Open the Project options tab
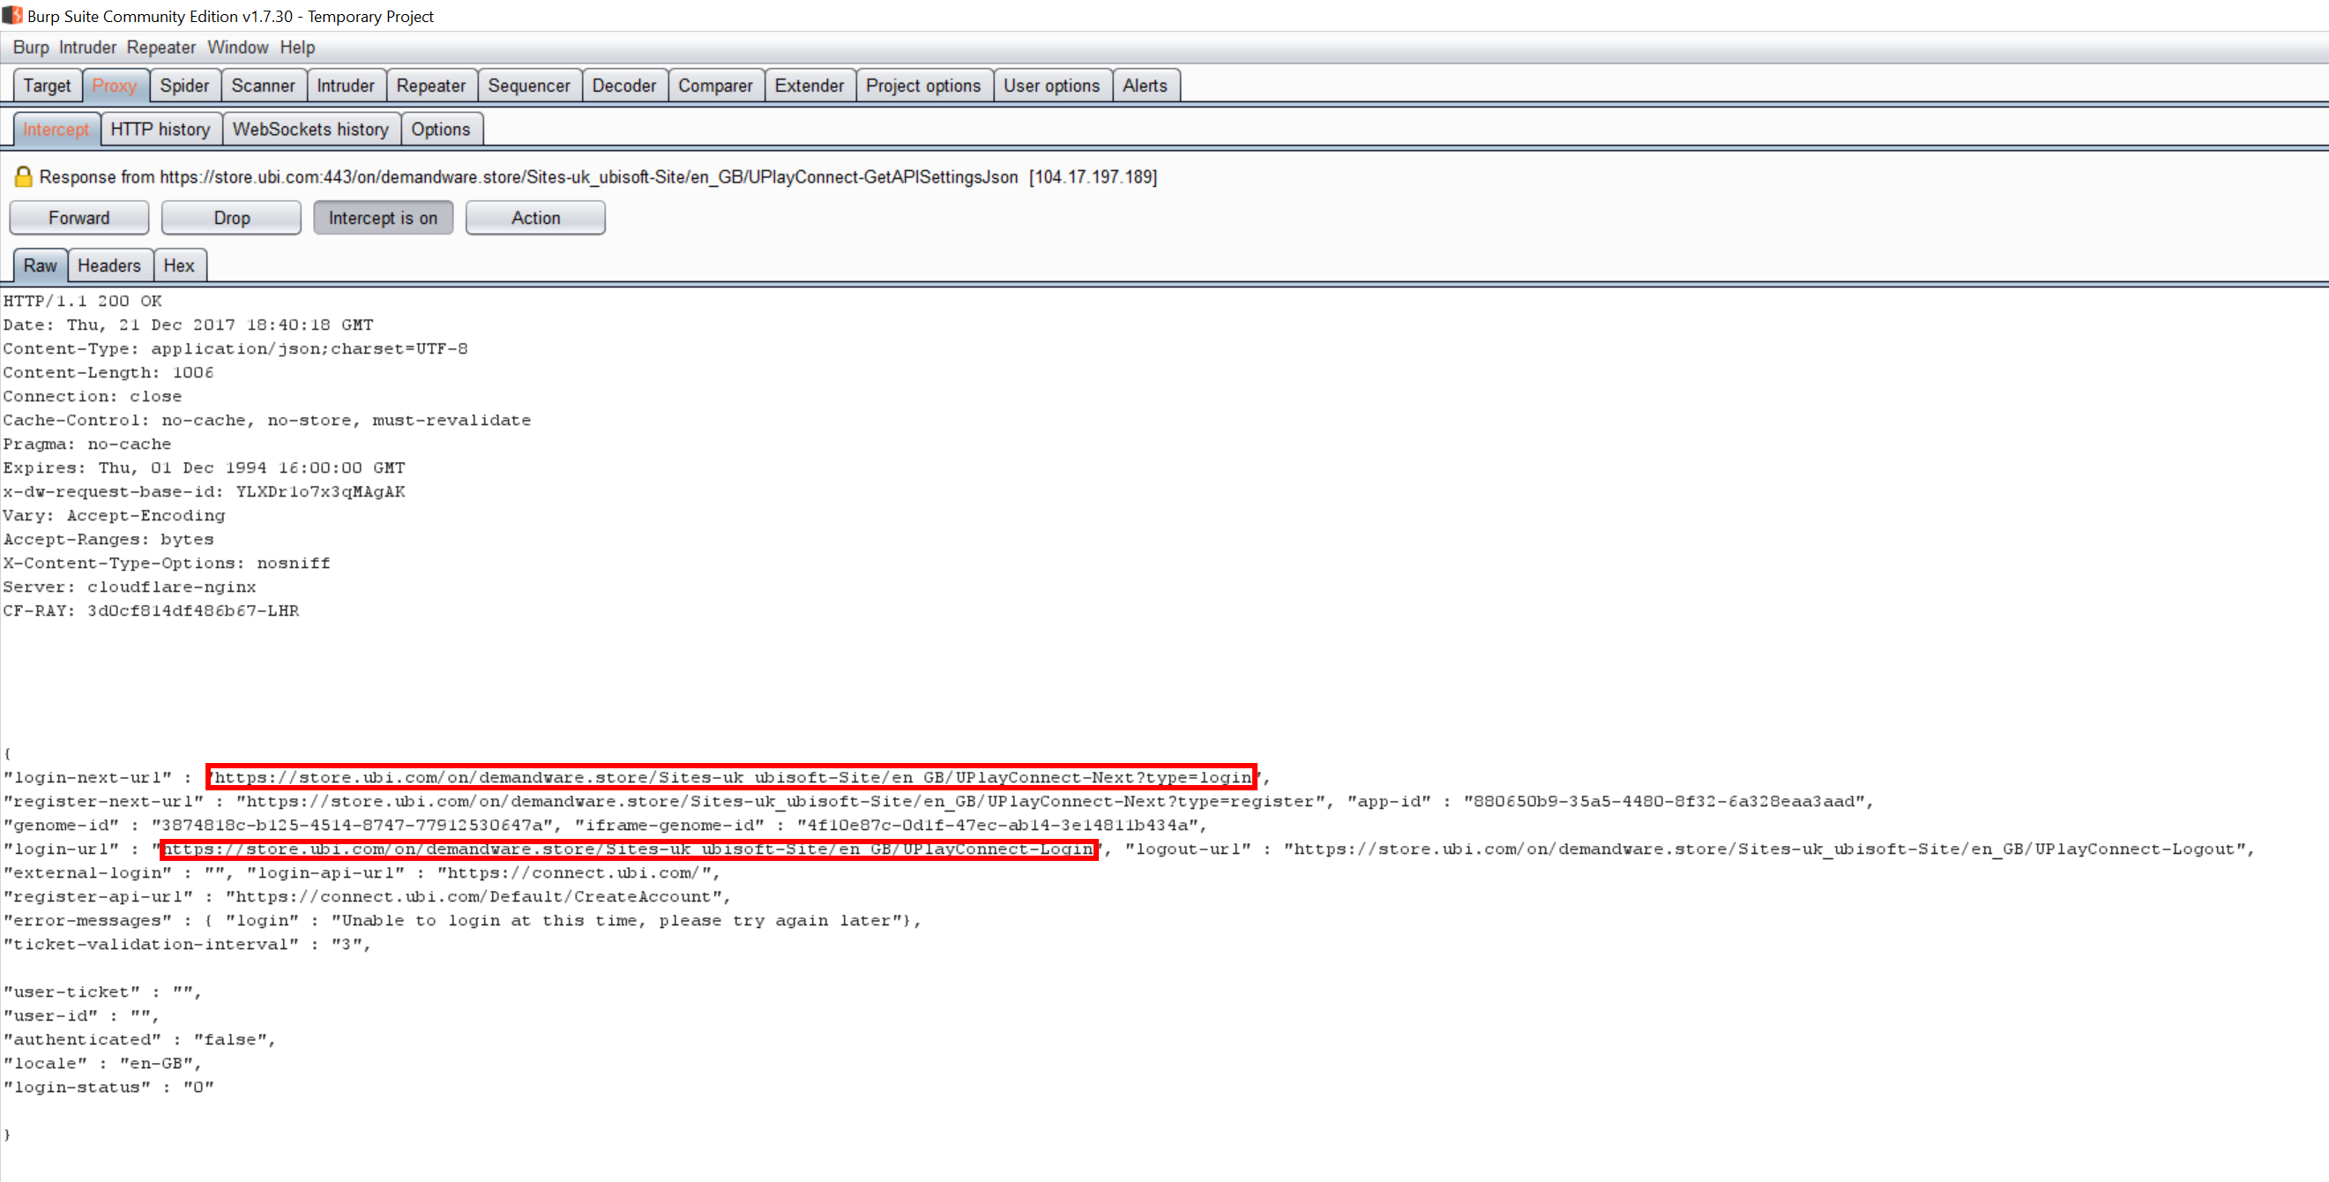The width and height of the screenshot is (2329, 1182). tap(922, 86)
